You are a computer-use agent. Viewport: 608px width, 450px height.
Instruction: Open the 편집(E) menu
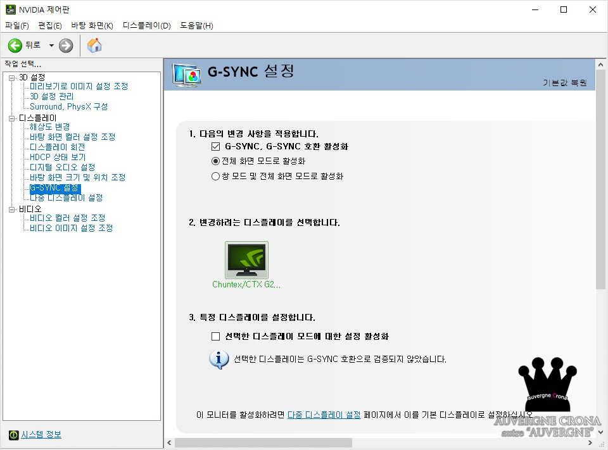coord(50,25)
